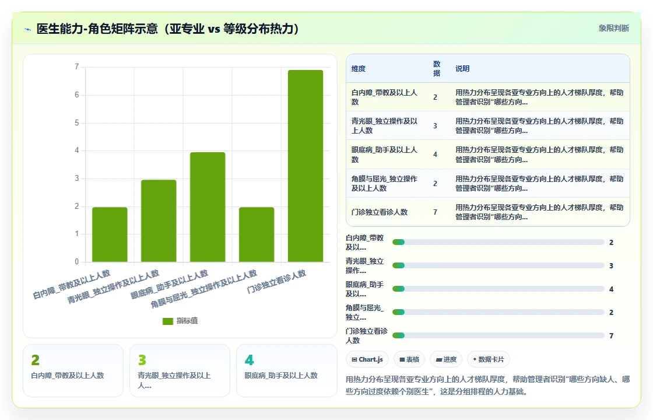The height and width of the screenshot is (420, 653).
Task: Click the 象限判断 label in header
Action: (x=613, y=29)
